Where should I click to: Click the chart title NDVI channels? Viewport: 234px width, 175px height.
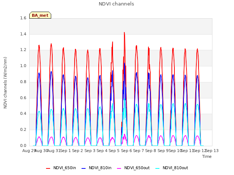tap(116, 4)
